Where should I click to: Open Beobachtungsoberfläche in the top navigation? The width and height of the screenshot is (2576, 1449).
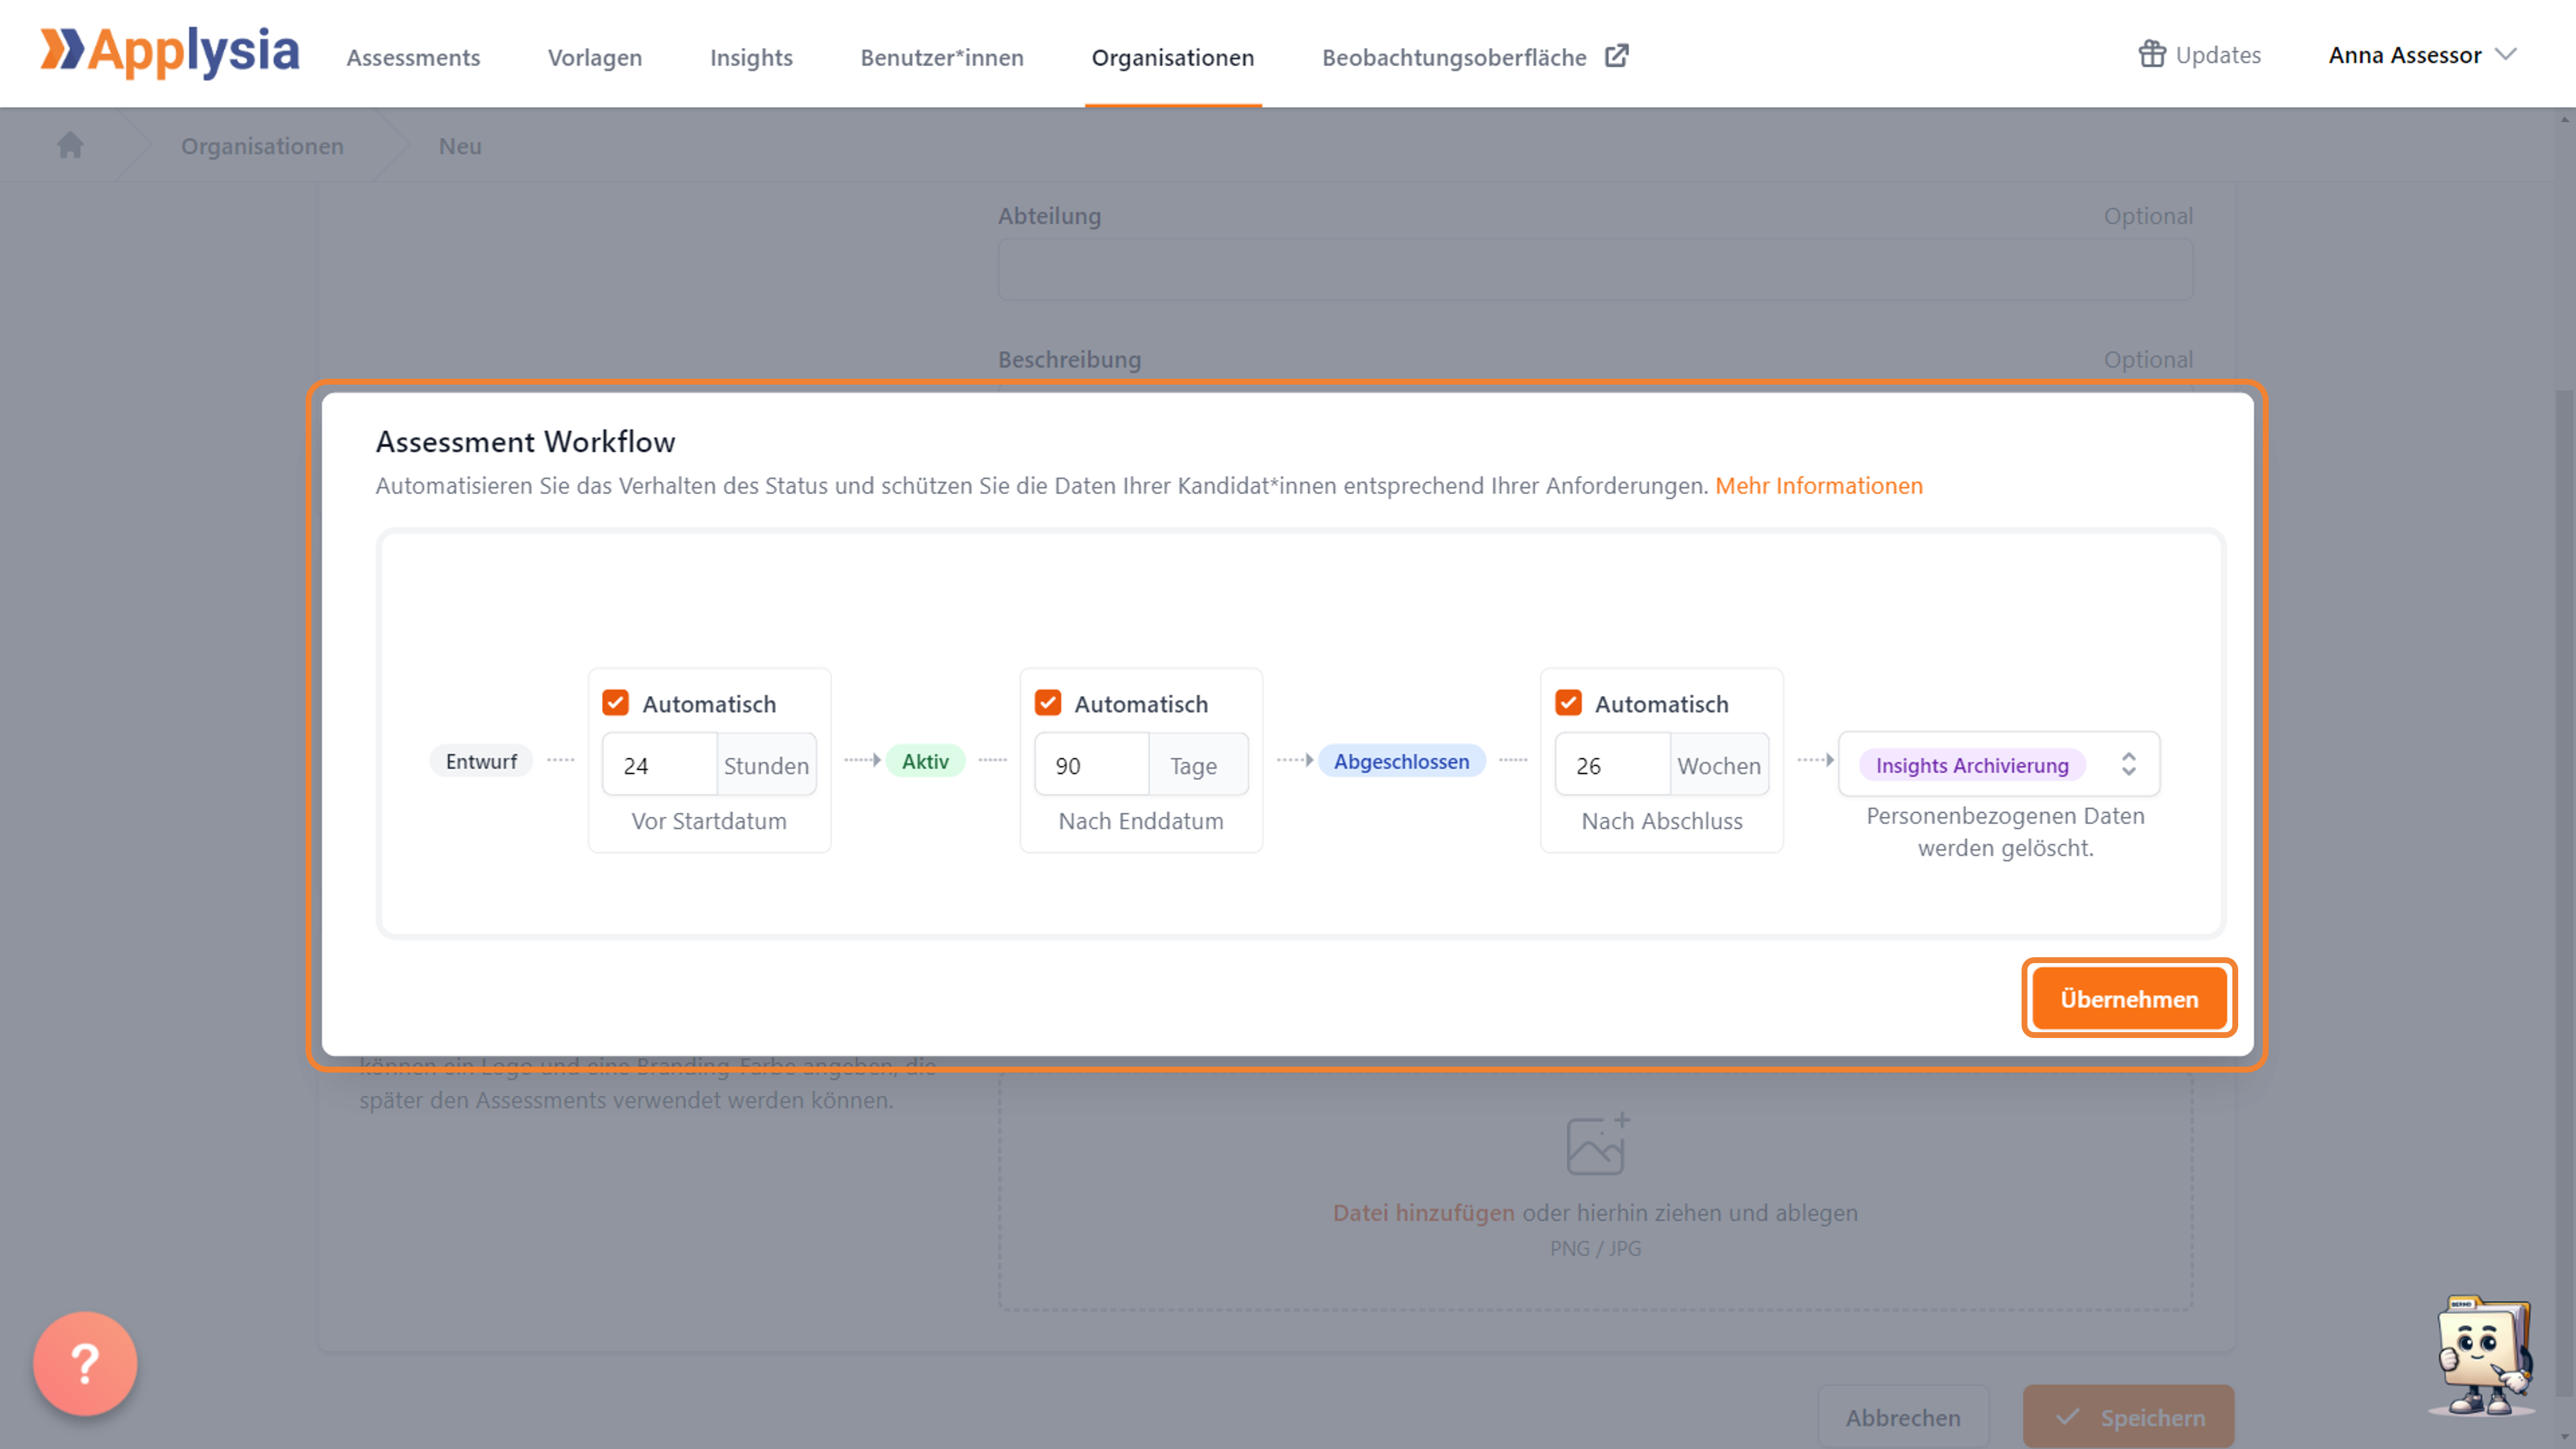point(1454,57)
